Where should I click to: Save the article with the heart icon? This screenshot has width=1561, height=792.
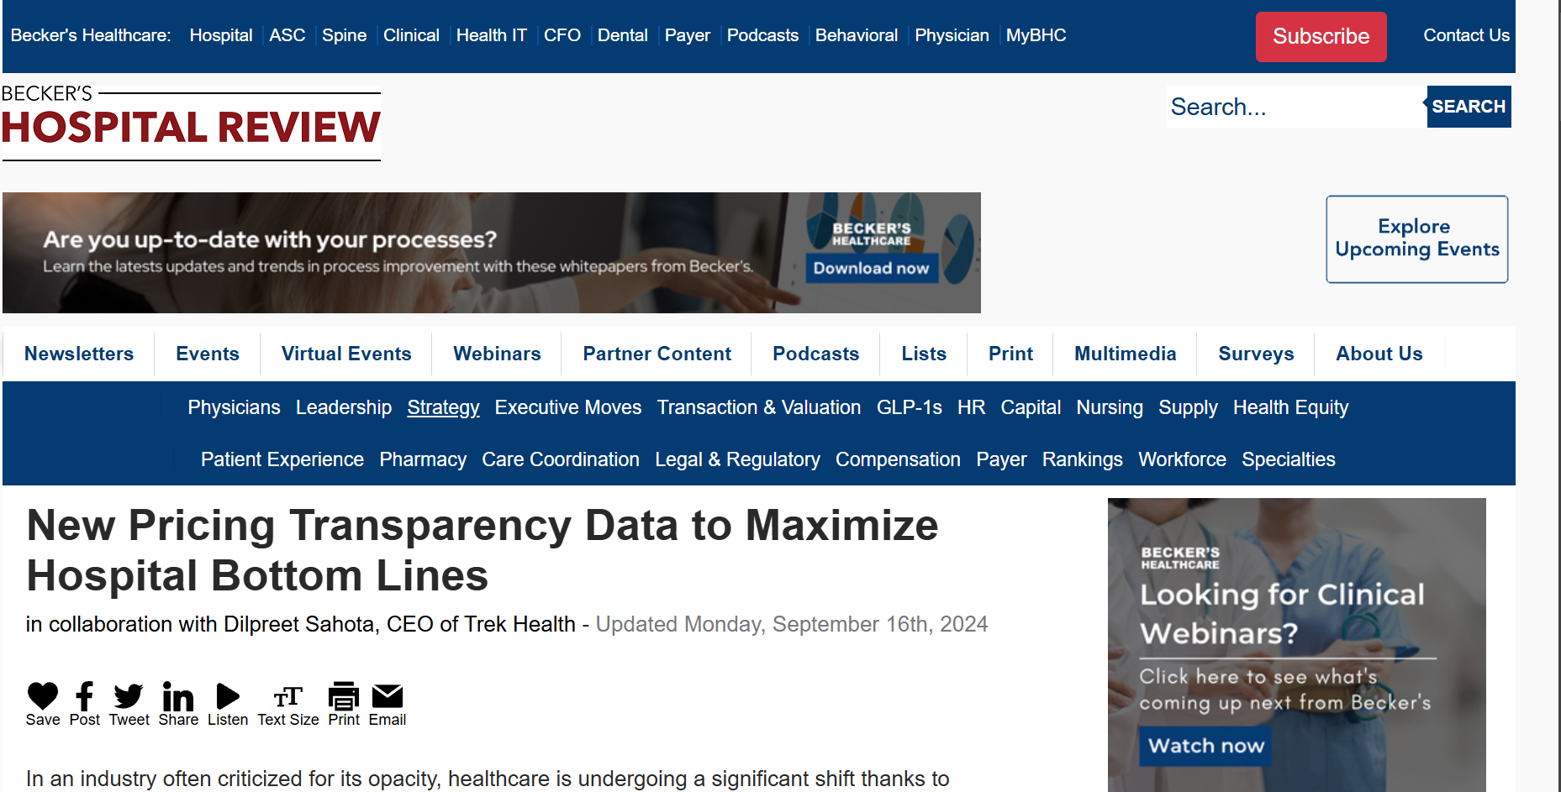[43, 695]
